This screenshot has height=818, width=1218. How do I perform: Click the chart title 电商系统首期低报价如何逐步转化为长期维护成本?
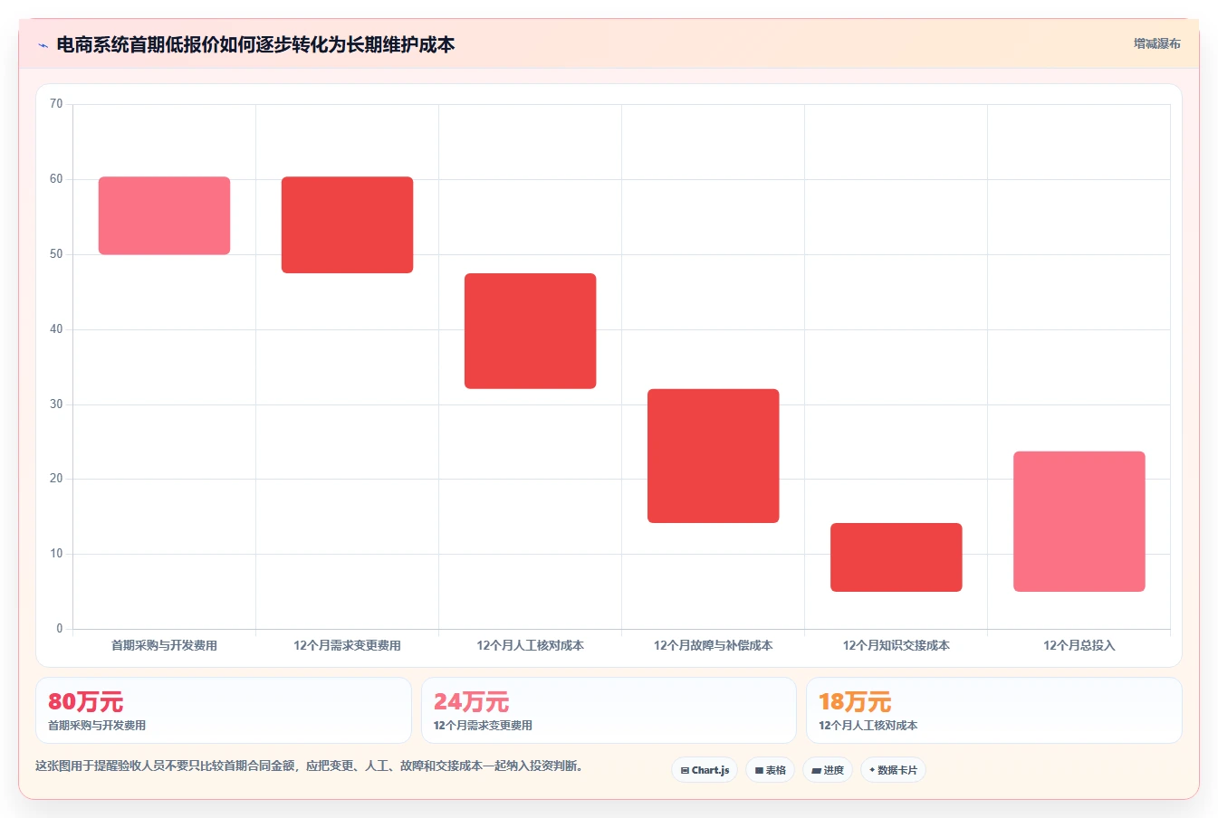[x=255, y=44]
